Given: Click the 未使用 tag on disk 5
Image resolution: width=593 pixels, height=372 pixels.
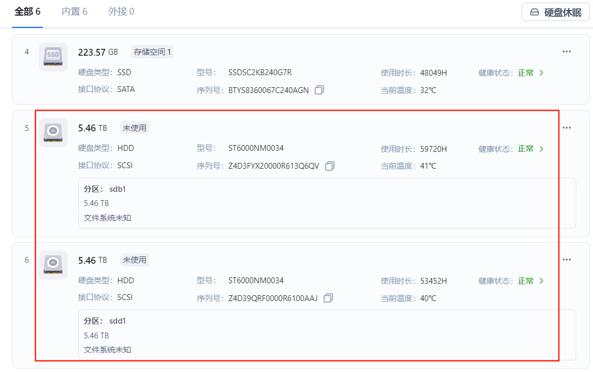Looking at the screenshot, I should [135, 128].
